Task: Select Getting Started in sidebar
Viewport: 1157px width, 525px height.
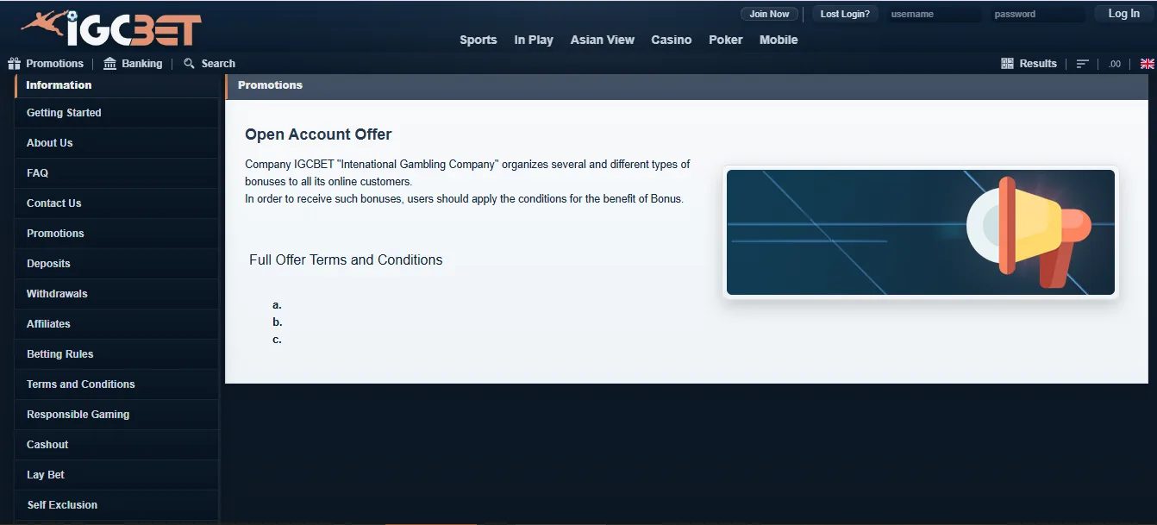Action: pos(116,113)
